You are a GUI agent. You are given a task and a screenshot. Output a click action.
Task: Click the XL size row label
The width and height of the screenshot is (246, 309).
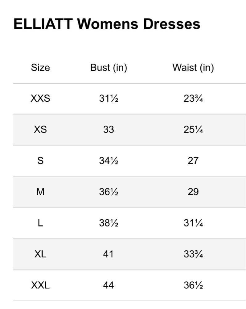pyautogui.click(x=40, y=254)
